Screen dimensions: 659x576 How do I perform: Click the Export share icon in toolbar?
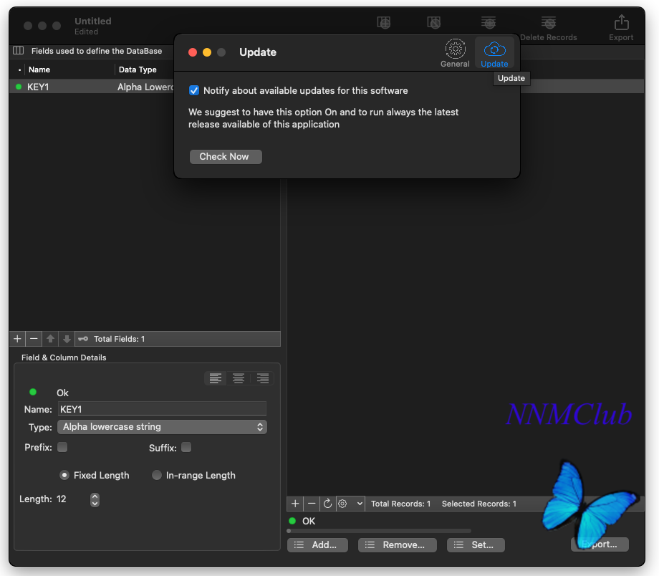(621, 22)
